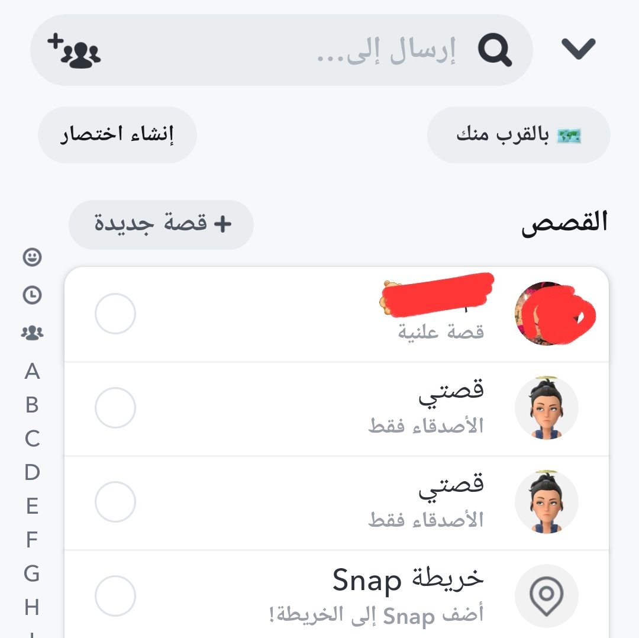The height and width of the screenshot is (638, 639).
Task: Click the بالقرب منك nearby button
Action: coord(519,135)
